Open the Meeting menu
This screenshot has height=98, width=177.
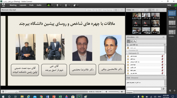click(x=13, y=5)
